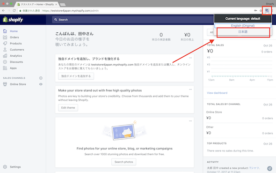Open options menu on the Edit theme card

tap(190, 90)
